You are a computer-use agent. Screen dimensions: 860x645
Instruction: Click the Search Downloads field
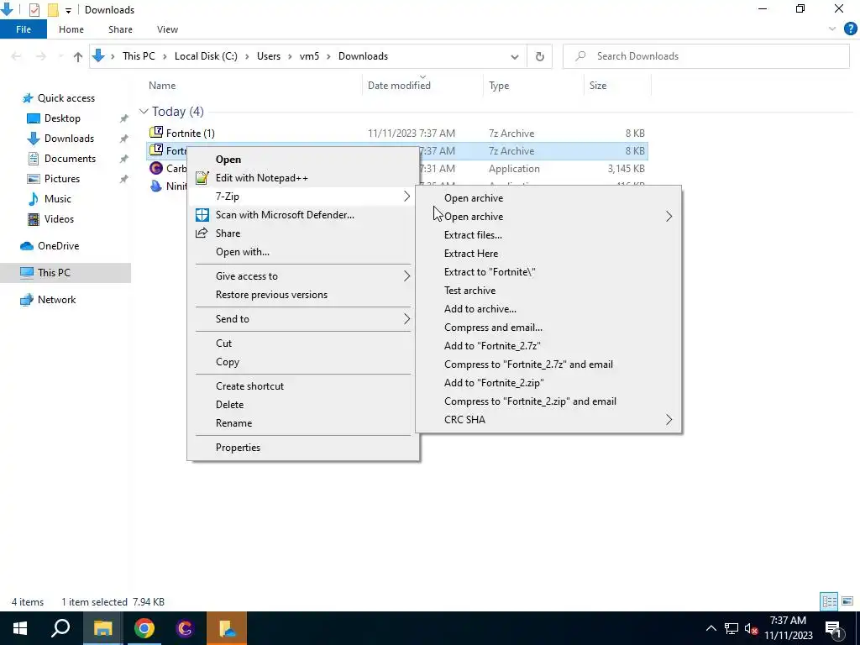pos(705,56)
